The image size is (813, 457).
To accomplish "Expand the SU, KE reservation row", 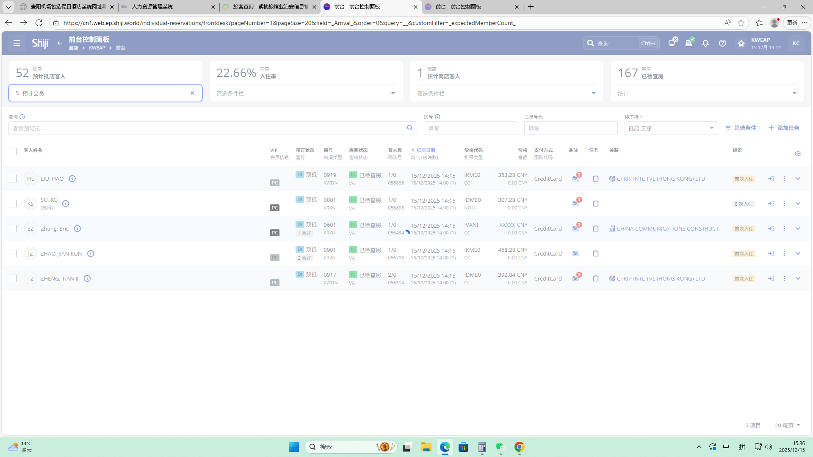I will click(798, 204).
